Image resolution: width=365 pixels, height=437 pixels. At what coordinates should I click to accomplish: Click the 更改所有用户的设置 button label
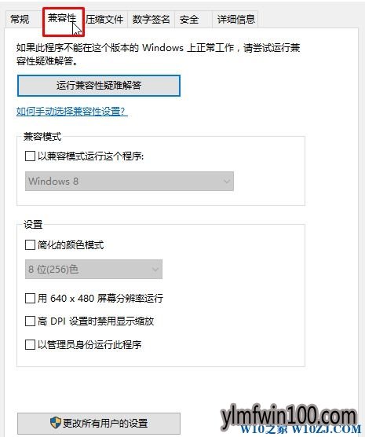point(105,423)
